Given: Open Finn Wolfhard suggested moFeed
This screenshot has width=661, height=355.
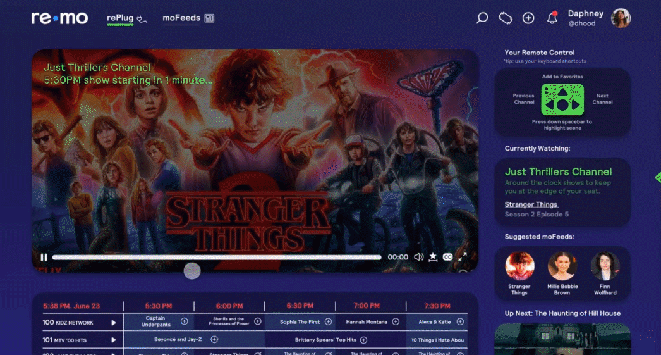Looking at the screenshot, I should pos(605,273).
